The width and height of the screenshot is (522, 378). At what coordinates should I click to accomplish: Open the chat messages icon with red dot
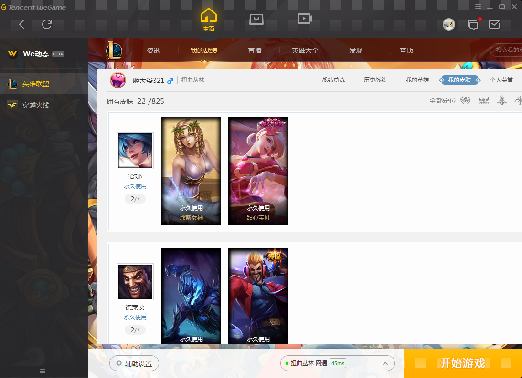pos(473,24)
